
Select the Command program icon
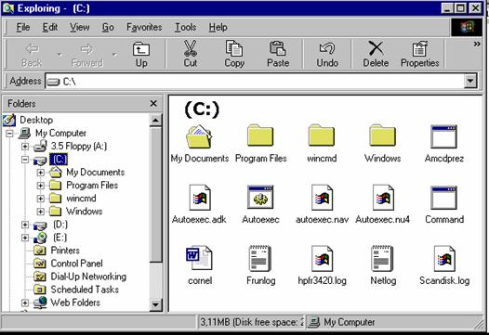coord(443,198)
